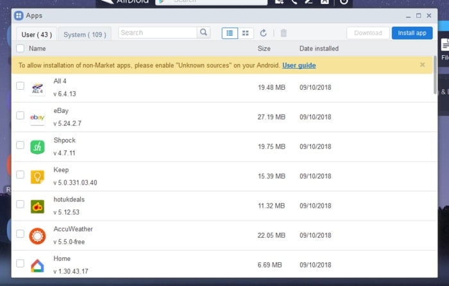Click the AccuWeather app icon

tap(37, 236)
